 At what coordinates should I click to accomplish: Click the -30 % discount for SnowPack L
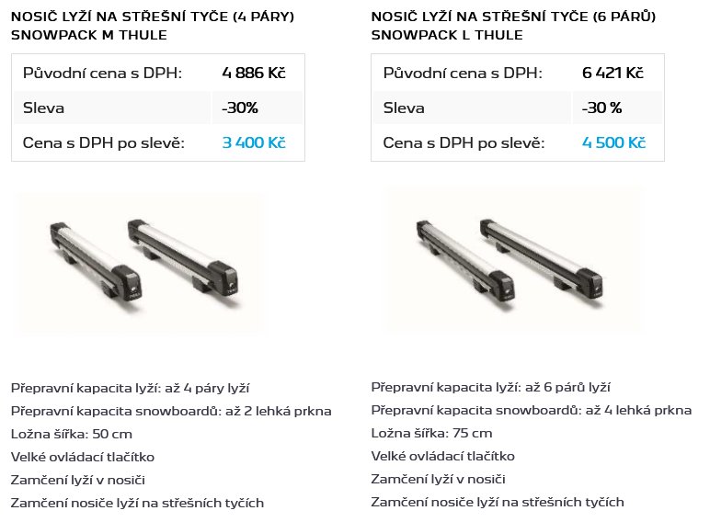click(601, 108)
